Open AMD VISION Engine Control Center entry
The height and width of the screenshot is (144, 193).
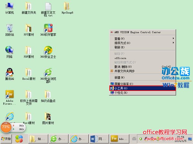[x=142, y=32]
